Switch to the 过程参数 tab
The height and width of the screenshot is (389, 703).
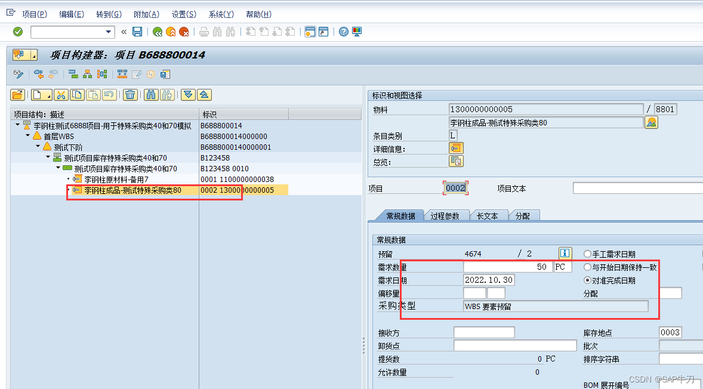click(445, 216)
